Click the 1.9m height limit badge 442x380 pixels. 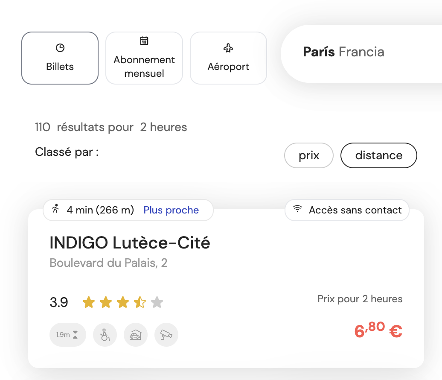coord(67,335)
